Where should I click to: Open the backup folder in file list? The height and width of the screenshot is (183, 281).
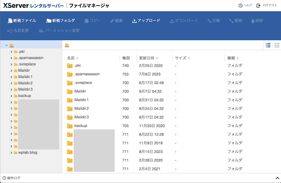click(x=80, y=125)
